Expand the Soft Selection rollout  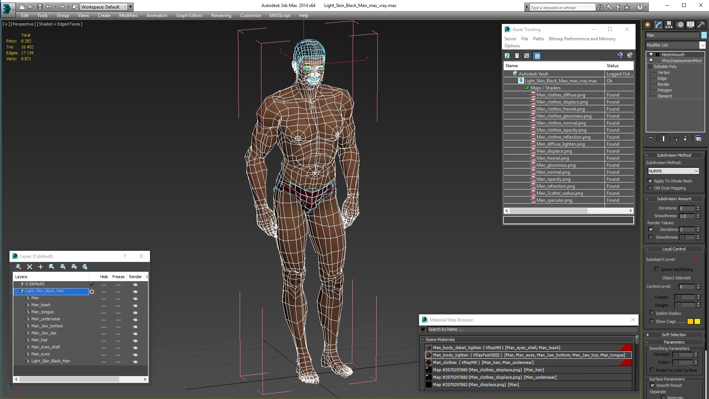[674, 335]
